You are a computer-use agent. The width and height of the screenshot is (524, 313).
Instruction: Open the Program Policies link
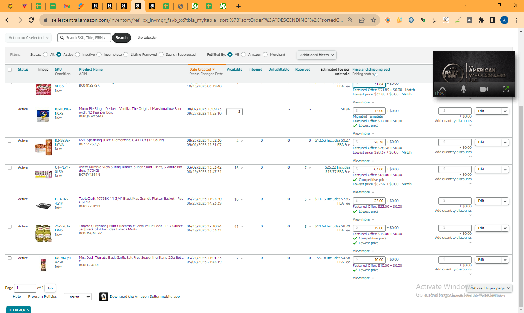pyautogui.click(x=43, y=297)
